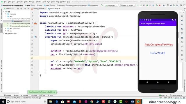The image size is (186, 104).
Task: Open the Logcat tool window
Action: (x=25, y=95)
